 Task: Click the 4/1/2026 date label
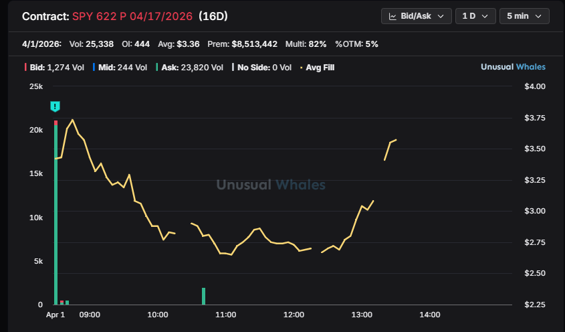[x=42, y=44]
